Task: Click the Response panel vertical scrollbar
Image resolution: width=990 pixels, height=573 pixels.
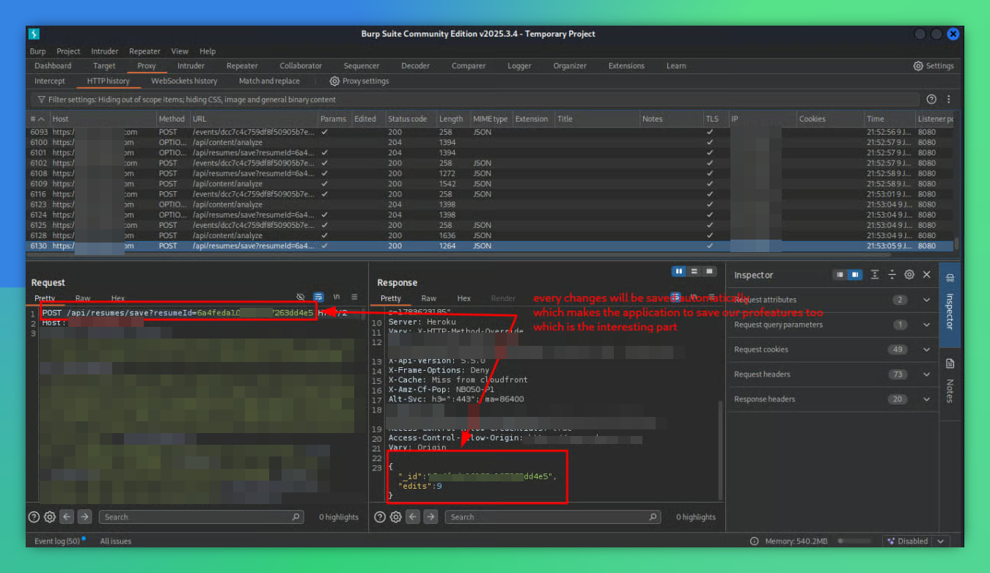Action: 721,451
